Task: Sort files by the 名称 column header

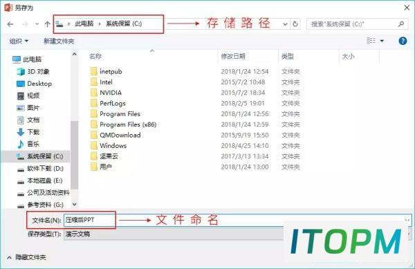Action: coord(95,56)
